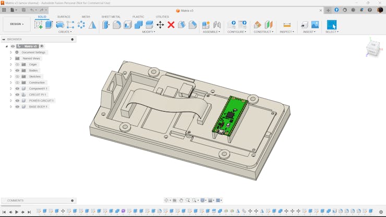Screen dimensions: 386x217
Task: Expand the Document Settings node
Action: point(11,53)
